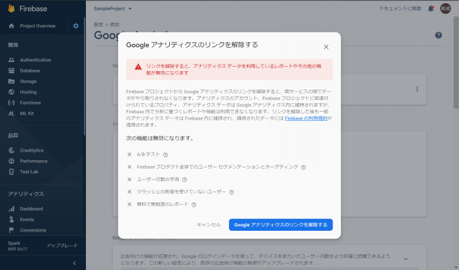Click the キャンセル button

tap(209, 225)
